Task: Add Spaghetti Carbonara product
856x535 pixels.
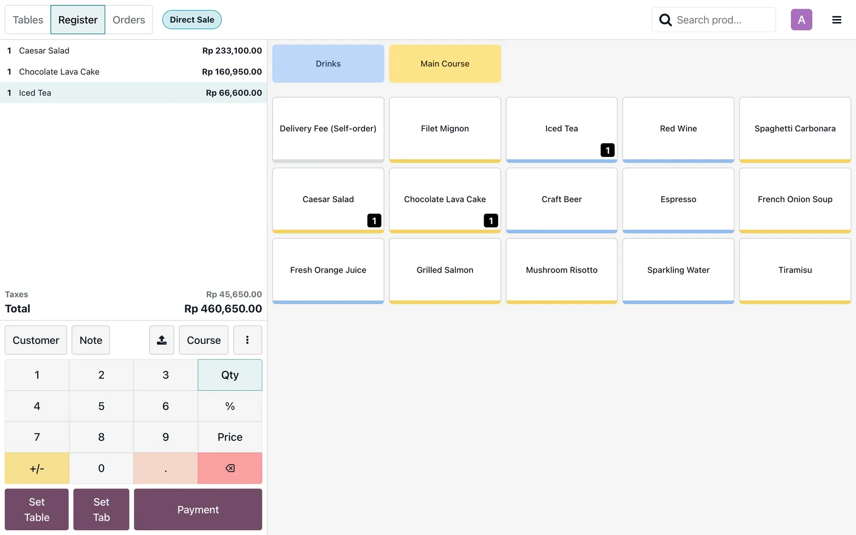Action: tap(795, 129)
